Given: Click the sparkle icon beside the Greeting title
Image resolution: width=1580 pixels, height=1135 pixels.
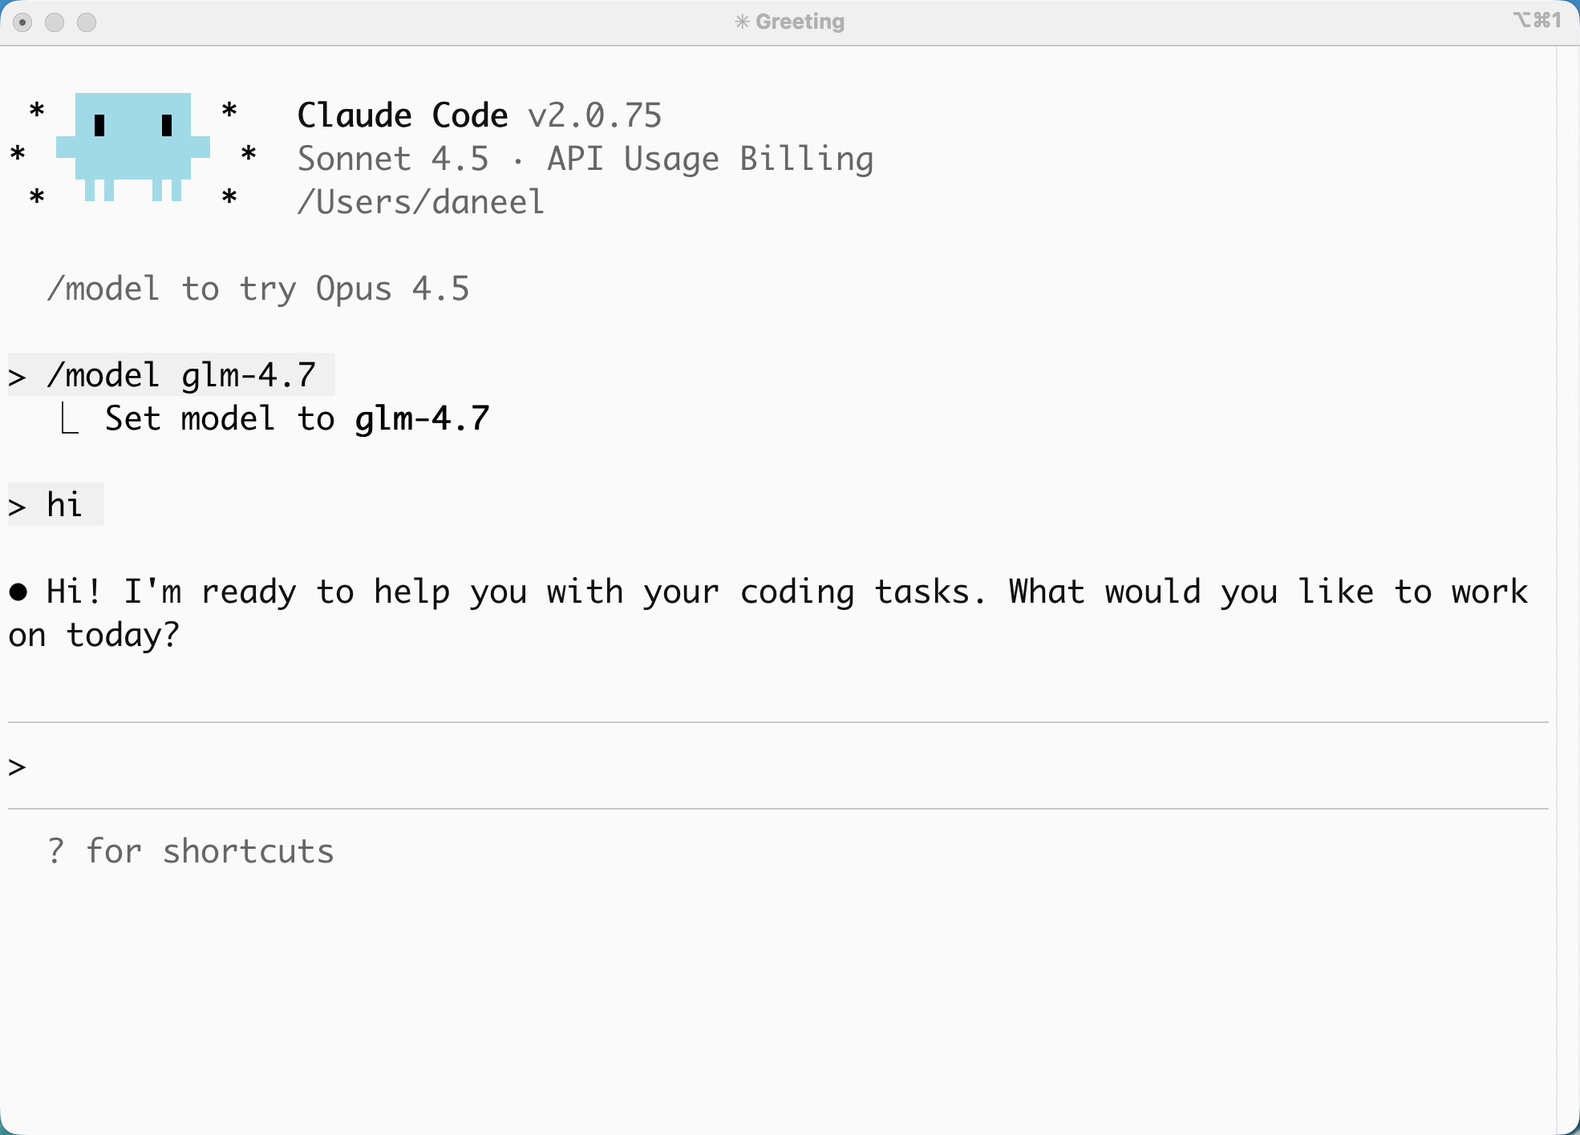Looking at the screenshot, I should (742, 22).
